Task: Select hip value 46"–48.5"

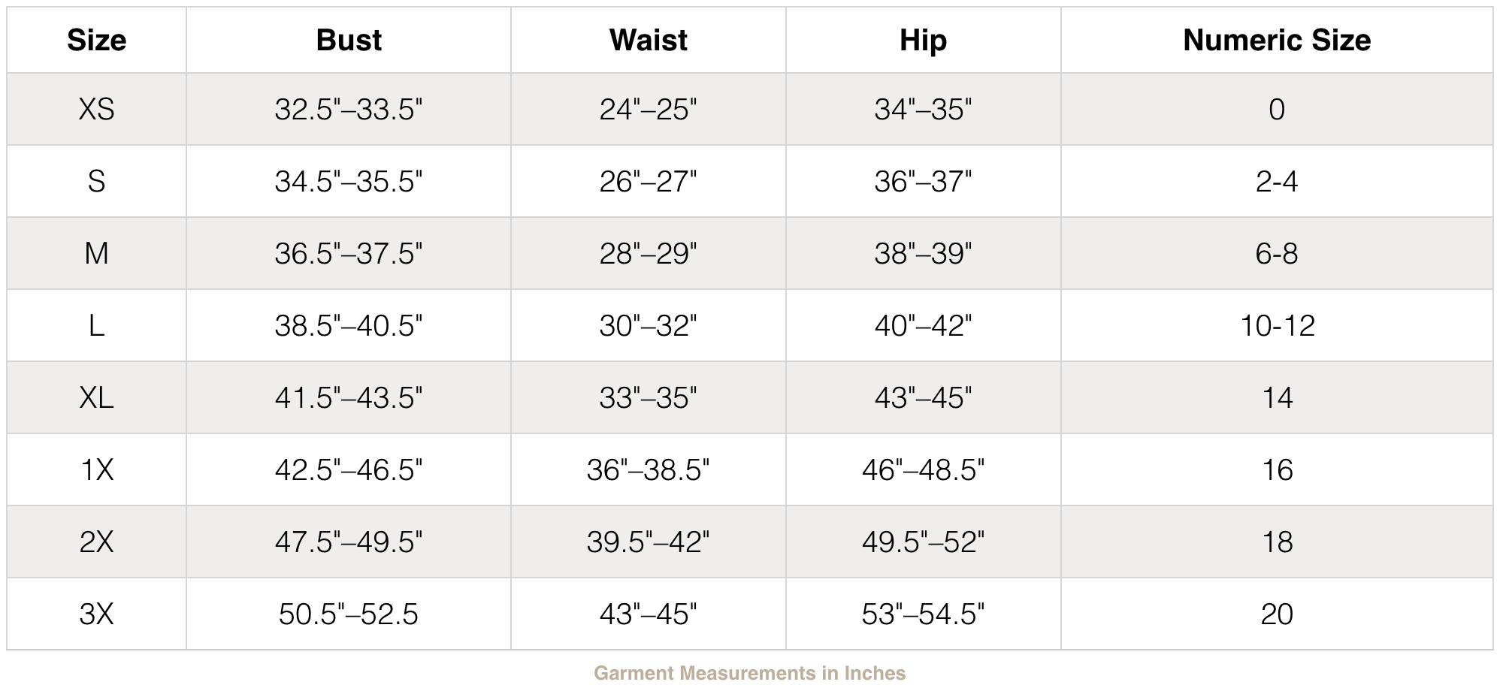Action: click(x=924, y=469)
